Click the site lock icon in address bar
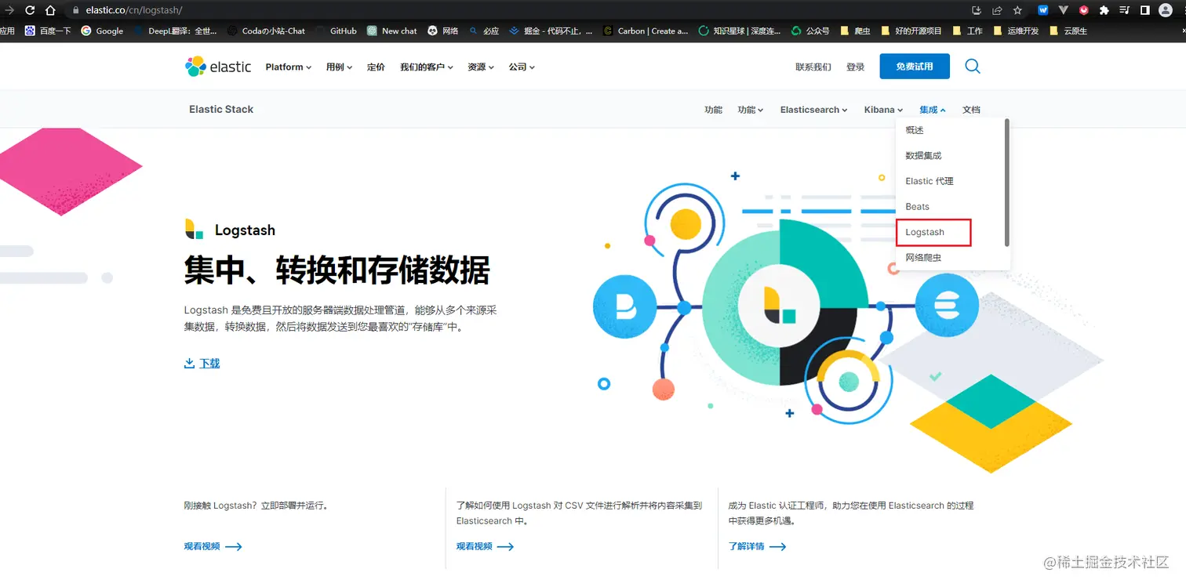This screenshot has width=1186, height=587. click(x=75, y=10)
